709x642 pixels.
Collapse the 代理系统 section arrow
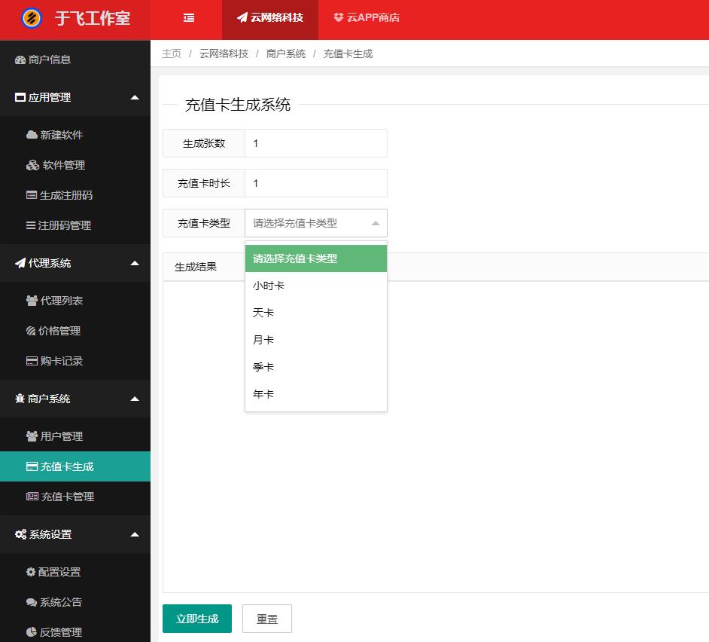[x=135, y=263]
